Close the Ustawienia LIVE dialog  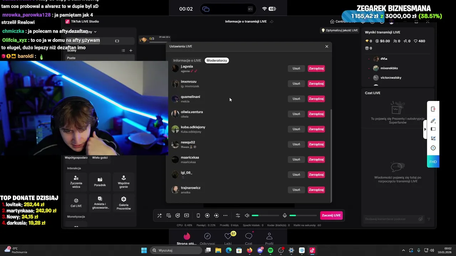coord(327,47)
